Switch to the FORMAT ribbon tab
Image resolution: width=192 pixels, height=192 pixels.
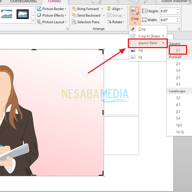point(55,1)
